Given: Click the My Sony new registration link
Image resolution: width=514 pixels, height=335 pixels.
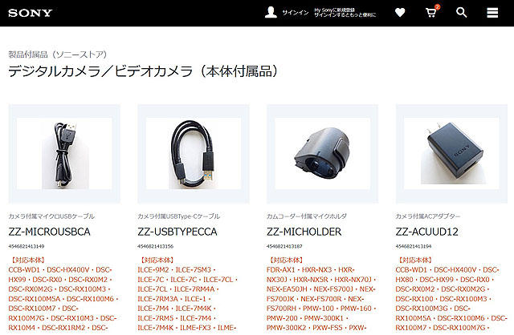Looking at the screenshot, I should click(345, 13).
